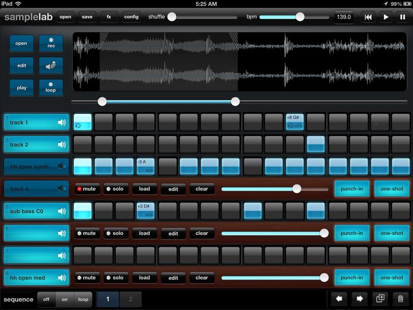Click the battery indicator in status bar

click(407, 4)
